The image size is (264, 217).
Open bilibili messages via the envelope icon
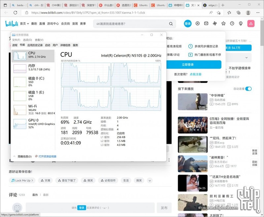(x=206, y=23)
